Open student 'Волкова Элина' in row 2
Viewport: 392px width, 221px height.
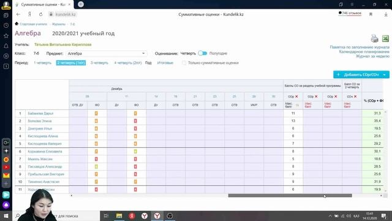(40, 121)
